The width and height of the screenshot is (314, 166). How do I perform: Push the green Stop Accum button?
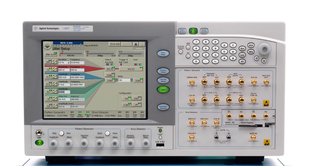(193, 31)
